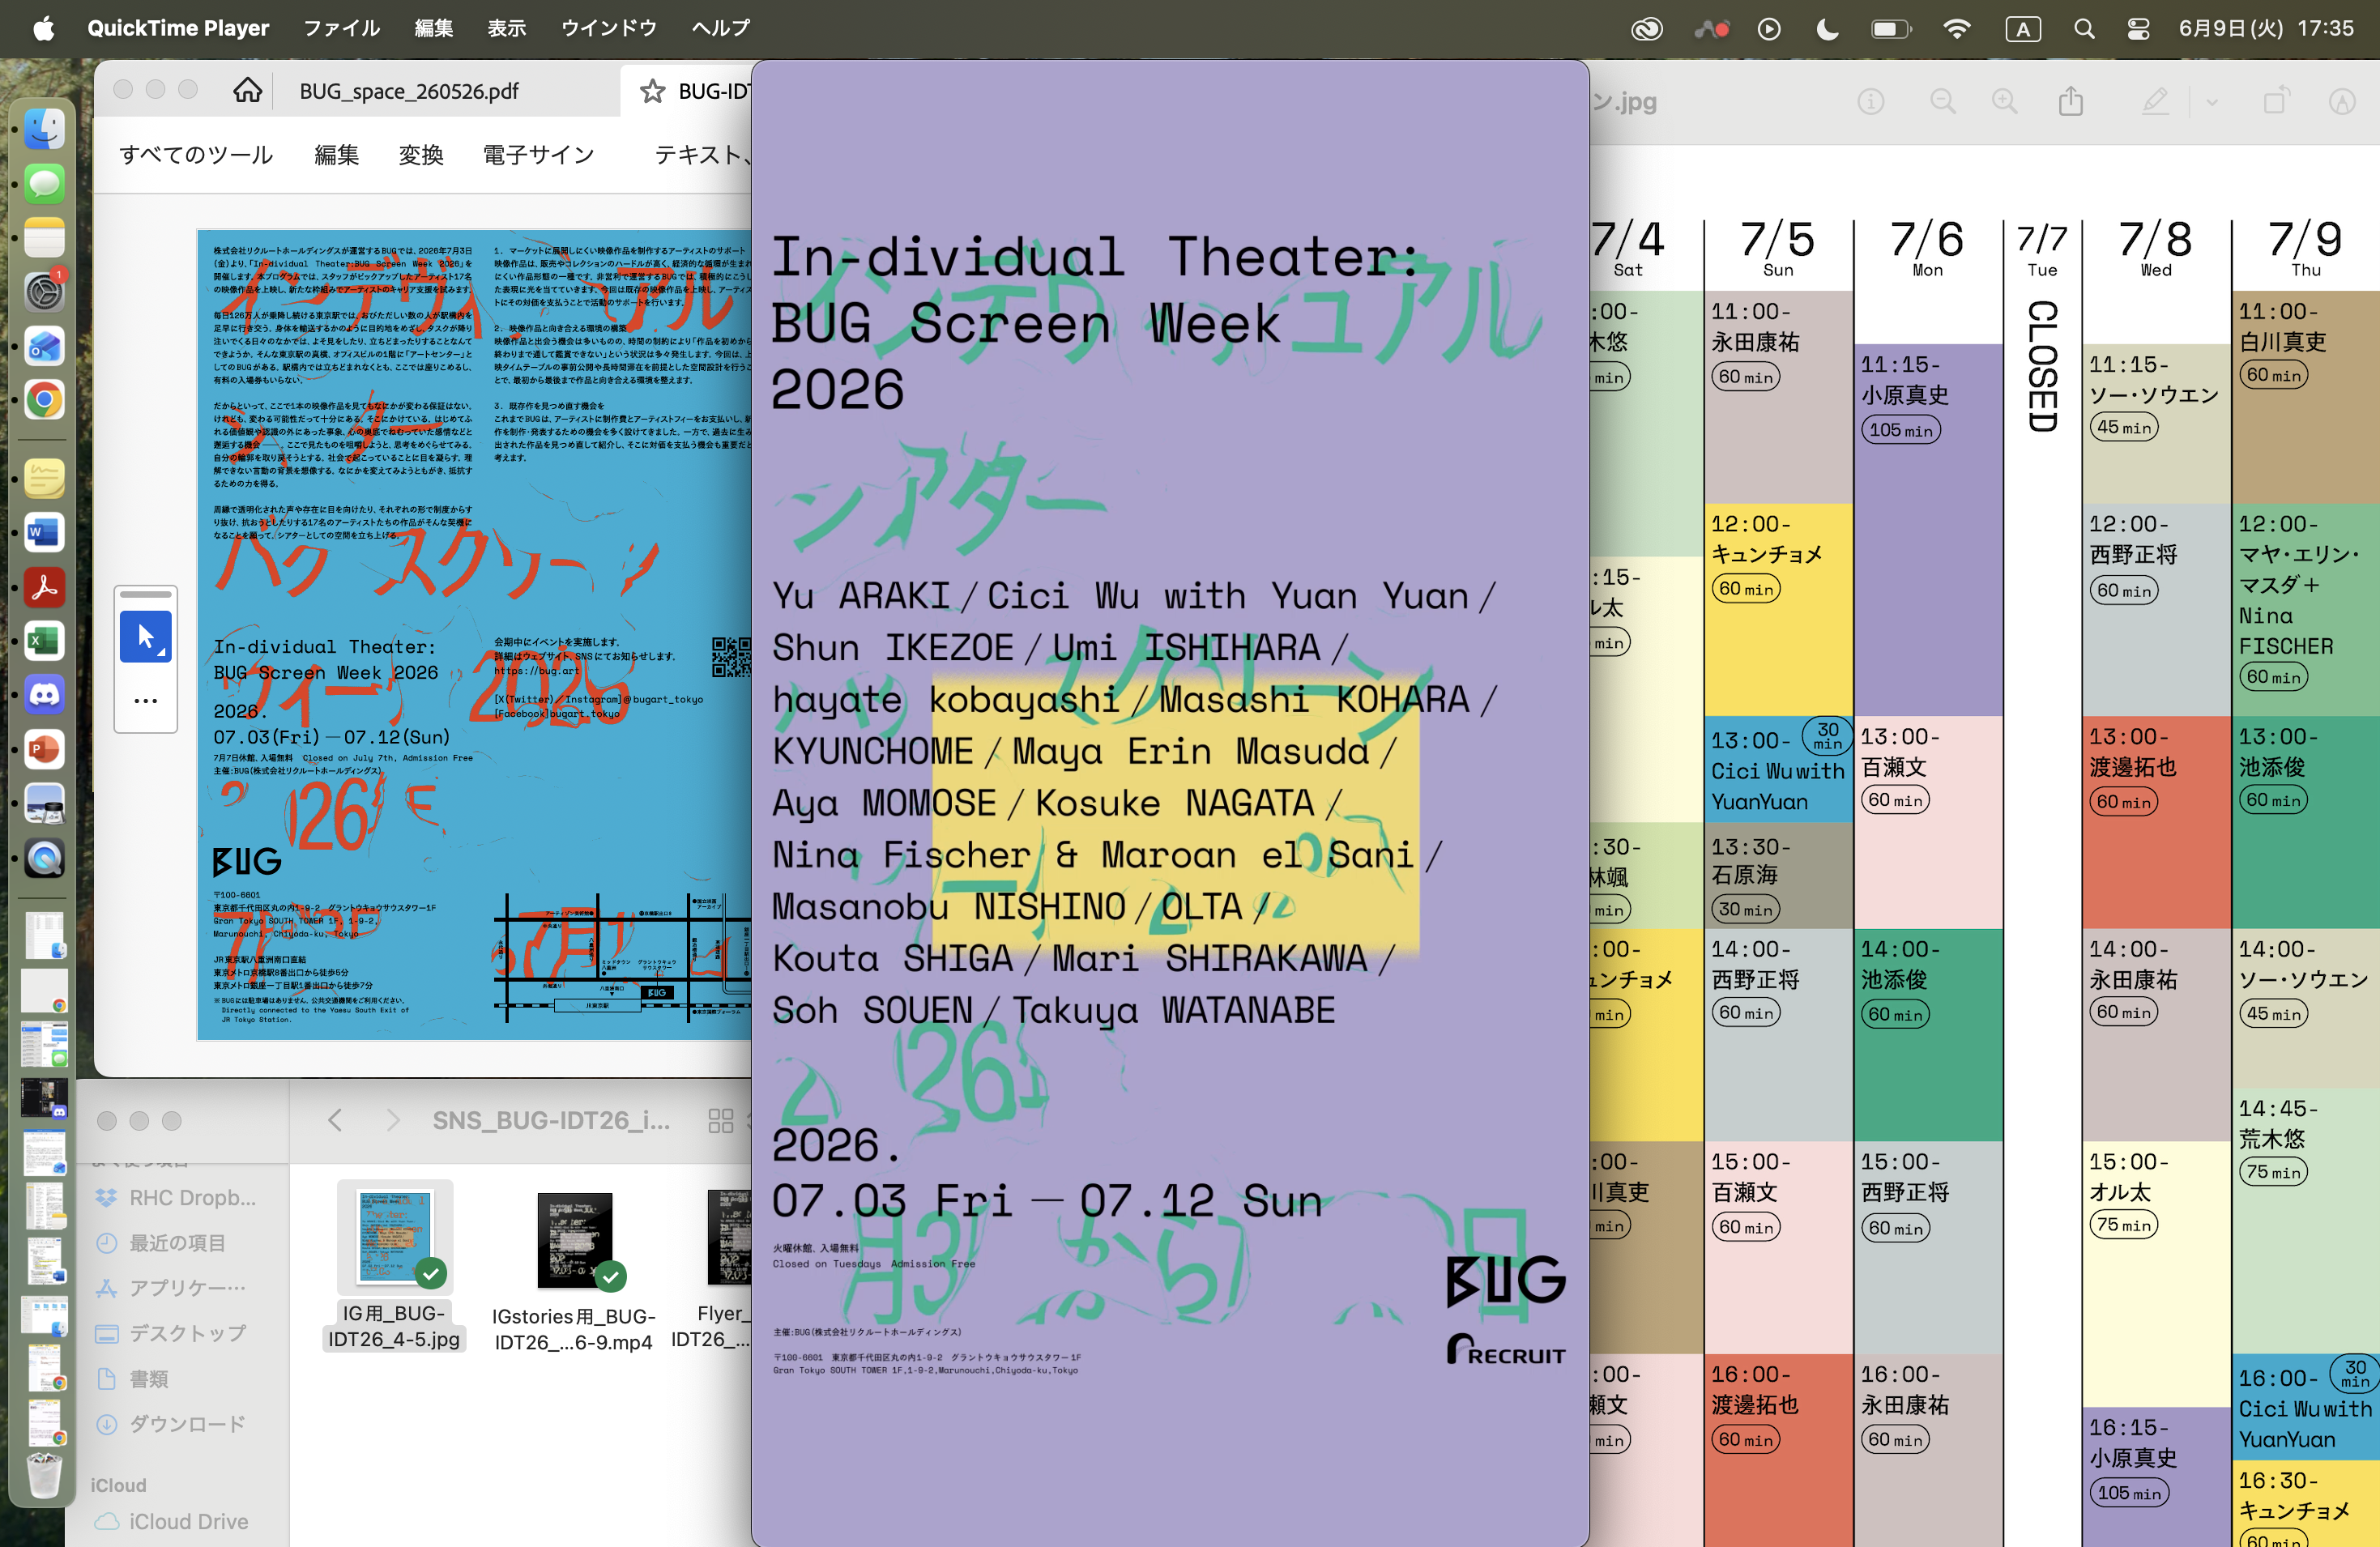Open the 編集 menu in the menu bar
Screen dimensions: 2380x1547
pyautogui.click(x=434, y=28)
